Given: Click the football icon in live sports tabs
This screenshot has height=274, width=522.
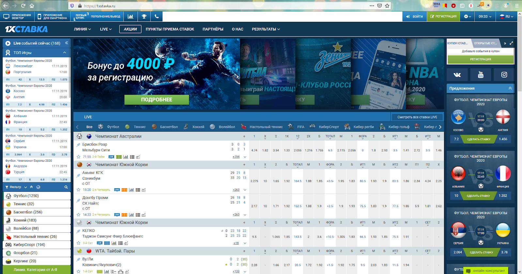Looking at the screenshot, I should coord(100,127).
